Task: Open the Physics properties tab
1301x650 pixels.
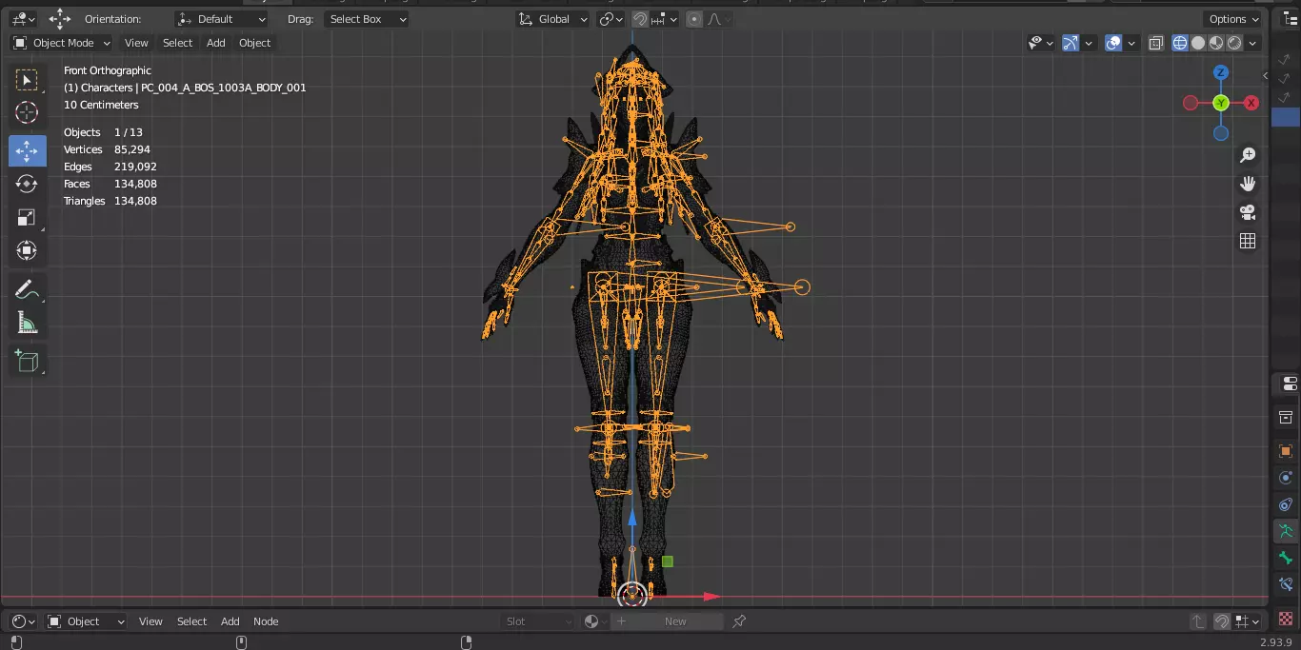Action: pos(1286,478)
